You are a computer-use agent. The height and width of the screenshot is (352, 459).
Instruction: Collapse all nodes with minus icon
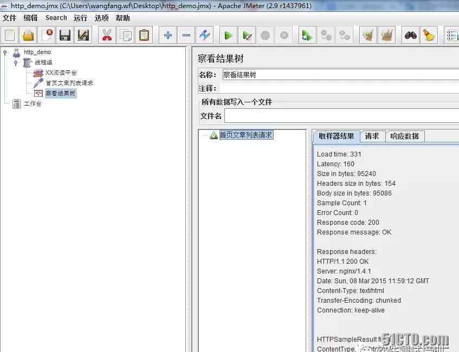click(186, 35)
